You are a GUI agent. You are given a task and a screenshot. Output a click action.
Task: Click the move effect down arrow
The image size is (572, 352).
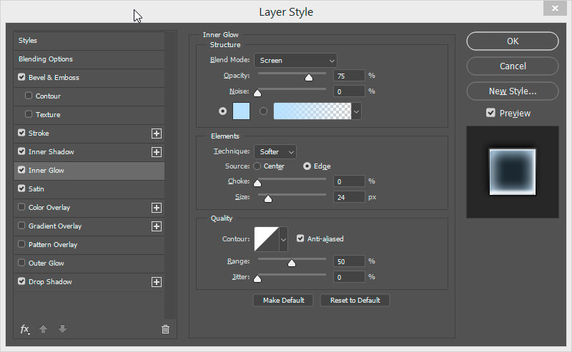(x=62, y=329)
